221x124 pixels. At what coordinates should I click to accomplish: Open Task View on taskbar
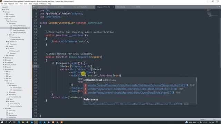tap(15, 122)
